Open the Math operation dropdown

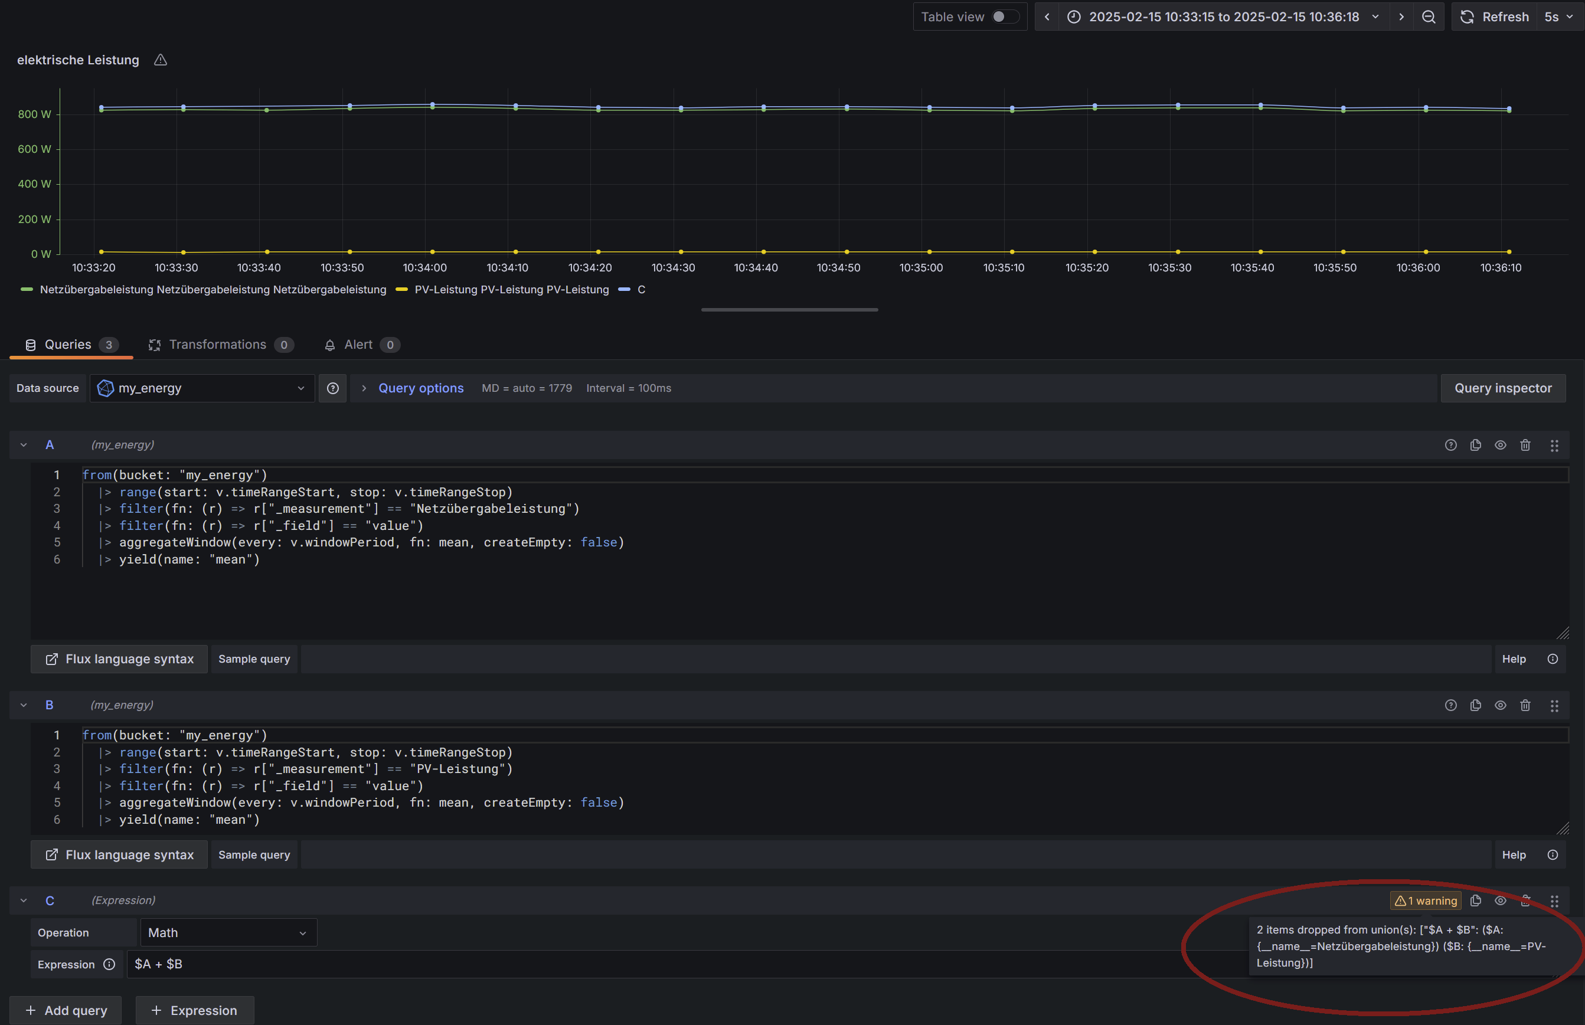pos(228,932)
